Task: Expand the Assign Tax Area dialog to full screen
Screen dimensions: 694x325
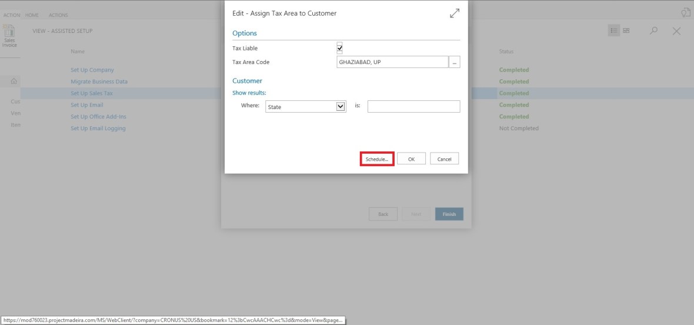Action: coord(454,13)
